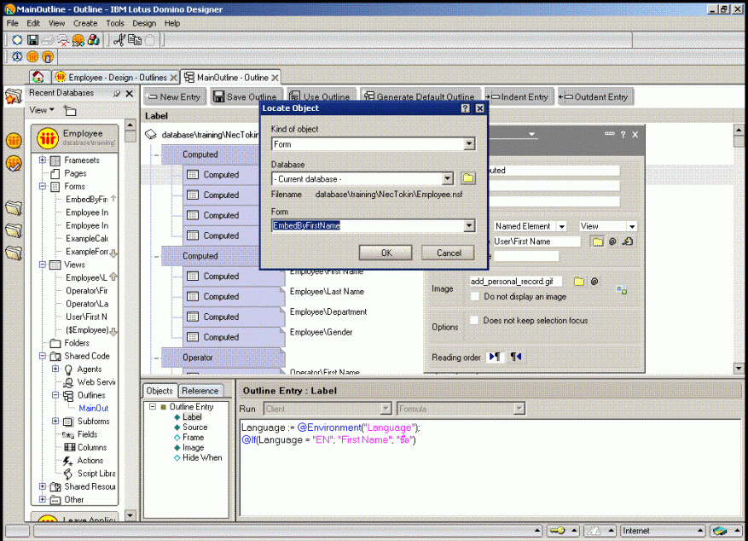
Task: Browse for database with folder icon in Locate Object
Action: [468, 178]
